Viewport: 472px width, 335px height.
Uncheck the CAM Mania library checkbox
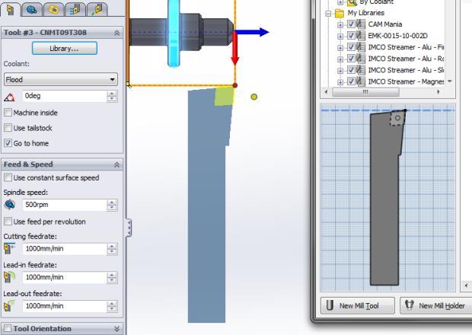click(351, 24)
